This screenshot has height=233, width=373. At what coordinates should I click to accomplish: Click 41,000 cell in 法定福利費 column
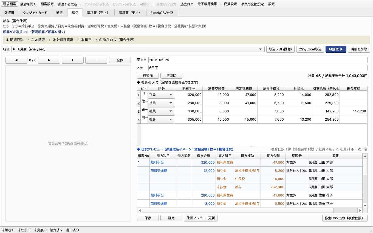pyautogui.click(x=244, y=103)
